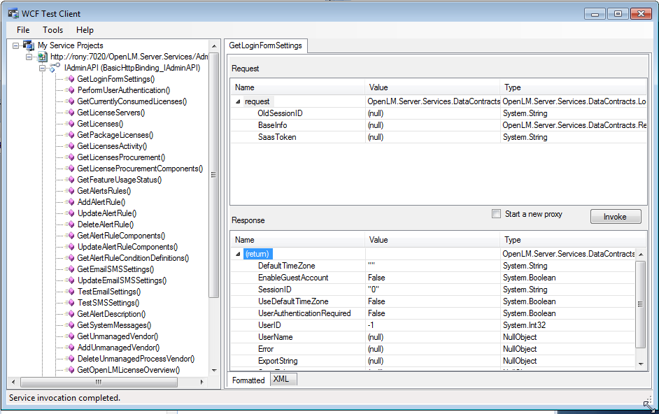Click the icon beside GetLicenseServers()
659x414 pixels.
(x=70, y=113)
